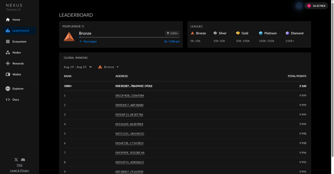
Task: Click the account avatar icon in balance pill
Action: click(309, 6)
